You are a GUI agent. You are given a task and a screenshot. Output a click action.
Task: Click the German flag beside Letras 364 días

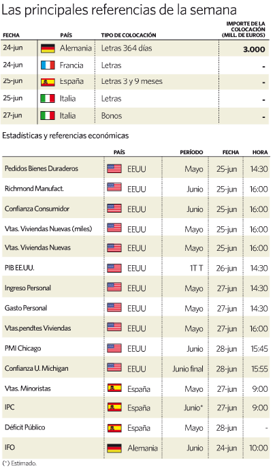(x=48, y=48)
